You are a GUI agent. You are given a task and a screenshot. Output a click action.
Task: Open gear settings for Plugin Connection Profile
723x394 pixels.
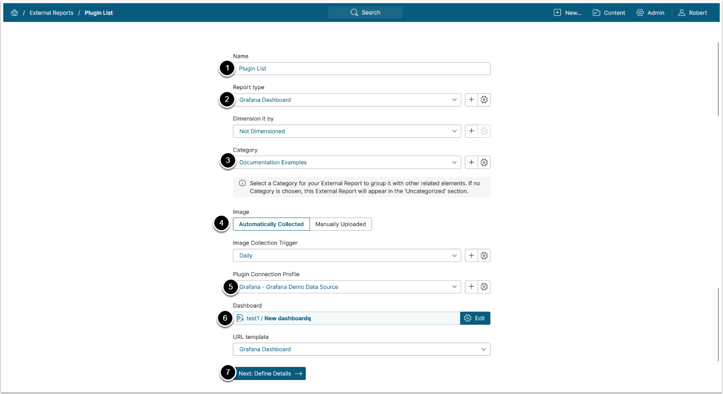(484, 287)
